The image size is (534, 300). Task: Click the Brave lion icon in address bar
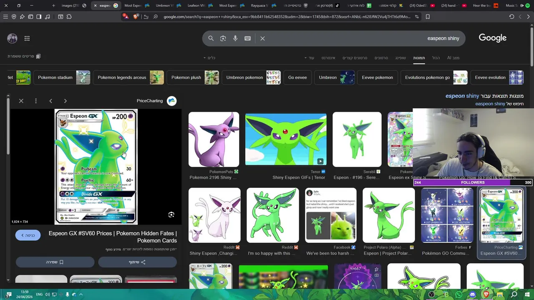coord(136,17)
